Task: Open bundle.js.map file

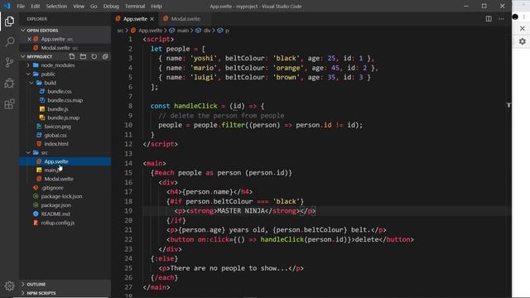Action: point(64,118)
